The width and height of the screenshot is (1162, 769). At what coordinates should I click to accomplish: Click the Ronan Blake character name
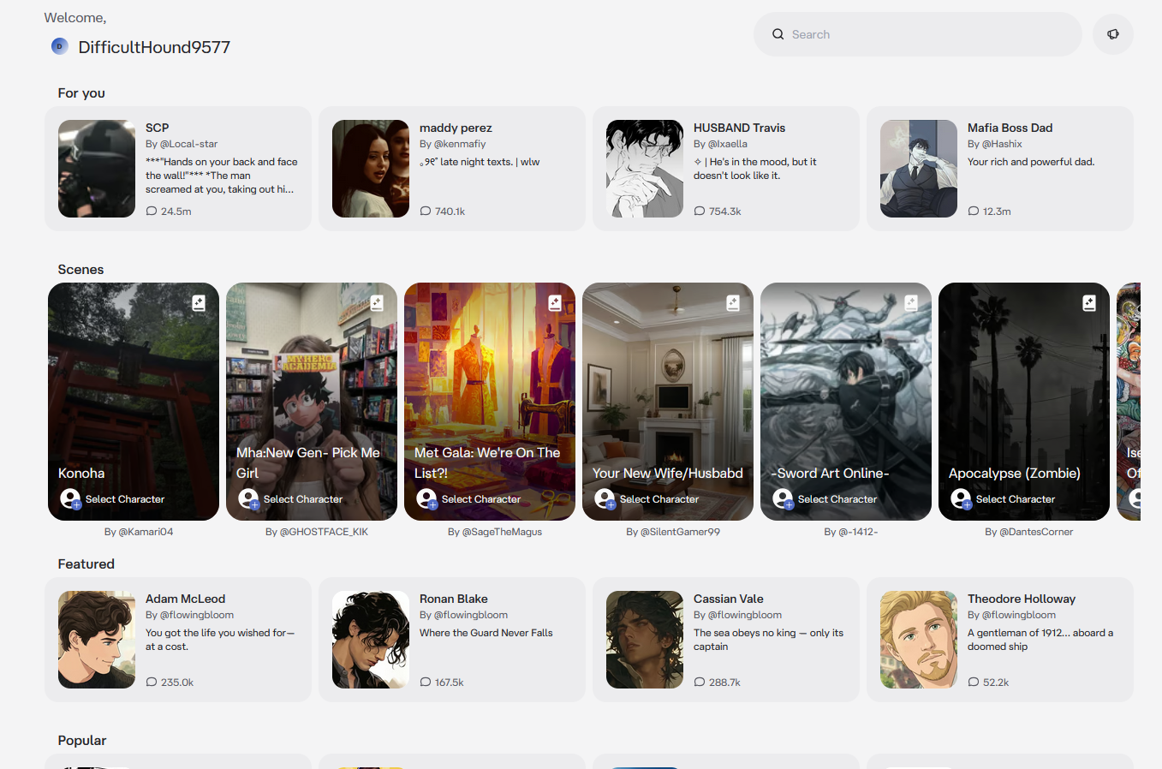click(x=454, y=599)
